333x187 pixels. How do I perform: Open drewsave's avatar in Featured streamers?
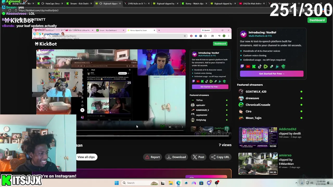pyautogui.click(x=241, y=98)
